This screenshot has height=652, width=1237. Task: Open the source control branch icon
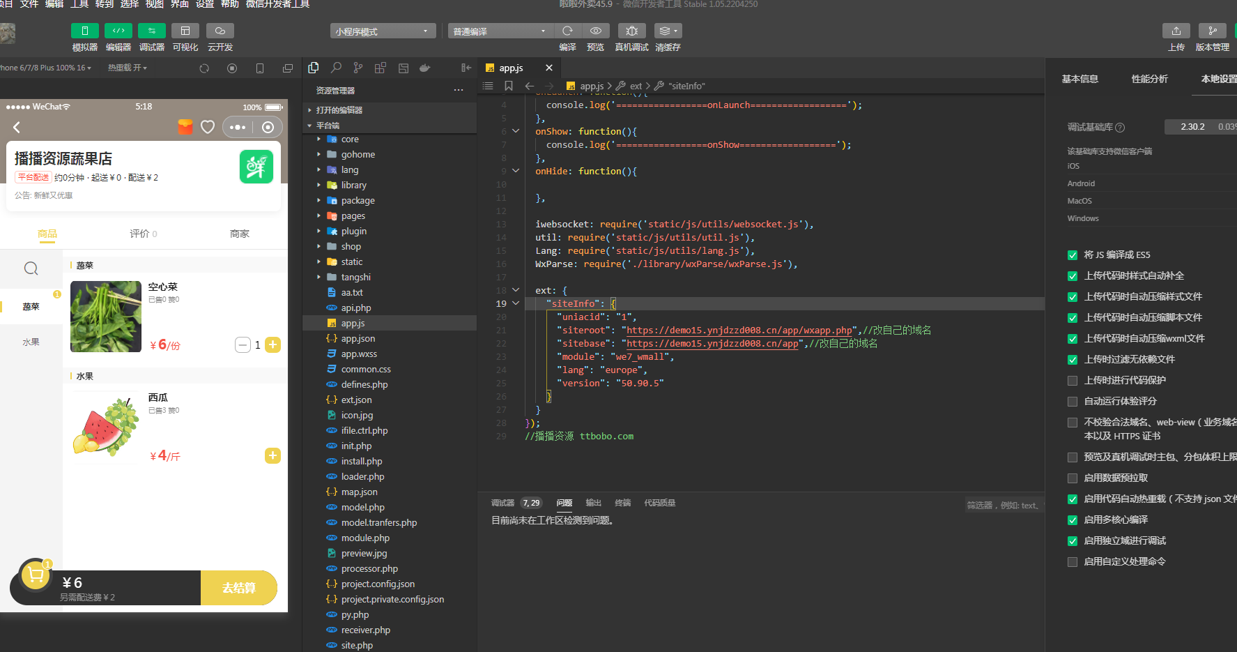358,68
